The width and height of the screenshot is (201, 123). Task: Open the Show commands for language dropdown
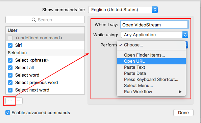point(123,9)
